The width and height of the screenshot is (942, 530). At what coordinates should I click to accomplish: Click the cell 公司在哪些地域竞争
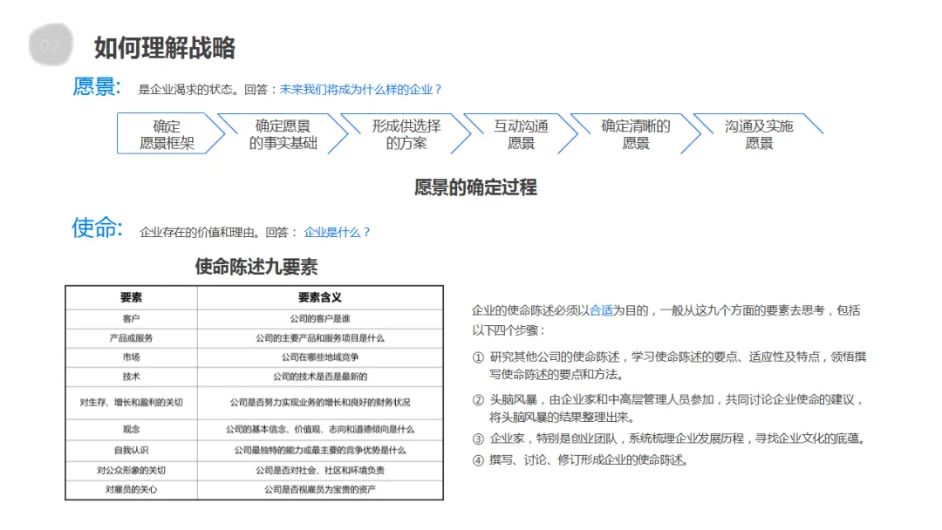click(320, 357)
